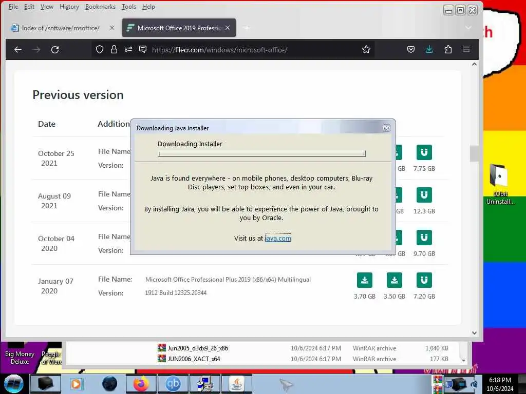526x394 pixels.
Task: Click the 12.3 GB torrent magnet icon
Action: click(x=424, y=195)
